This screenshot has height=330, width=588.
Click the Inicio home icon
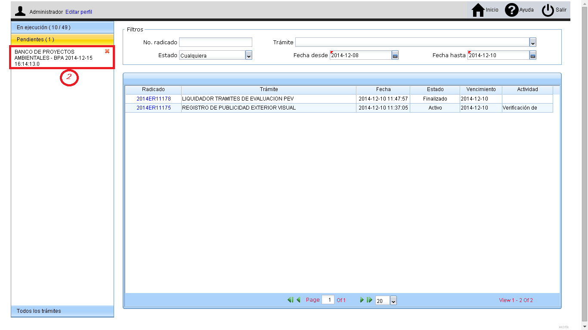(x=478, y=10)
